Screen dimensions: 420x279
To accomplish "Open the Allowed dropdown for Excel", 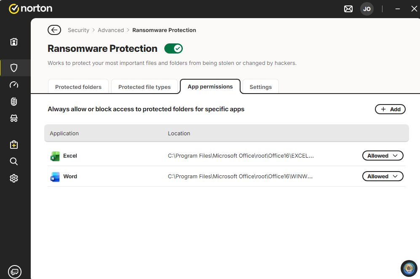I will (383, 156).
